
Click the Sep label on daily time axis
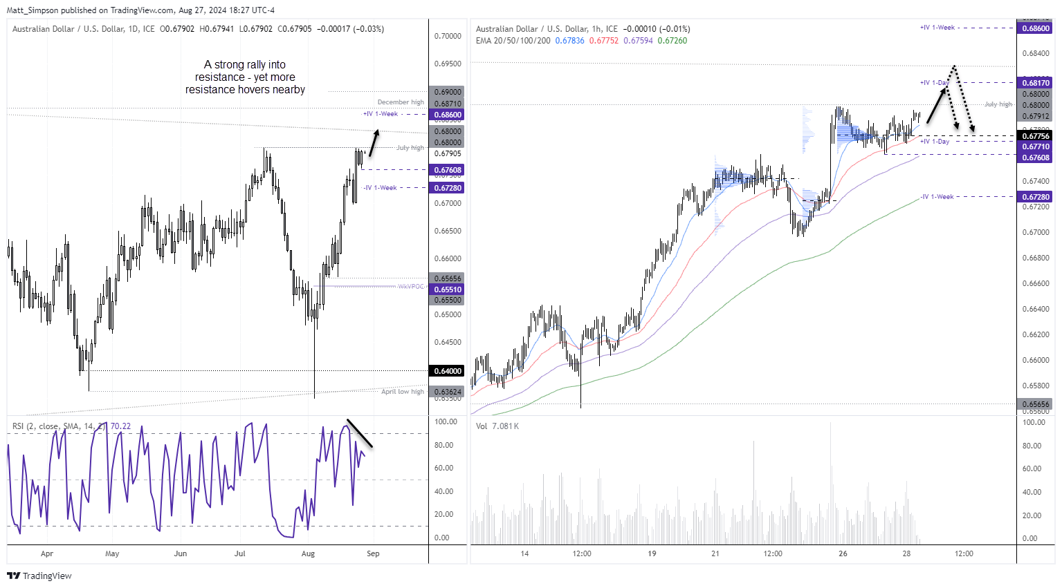pos(373,553)
